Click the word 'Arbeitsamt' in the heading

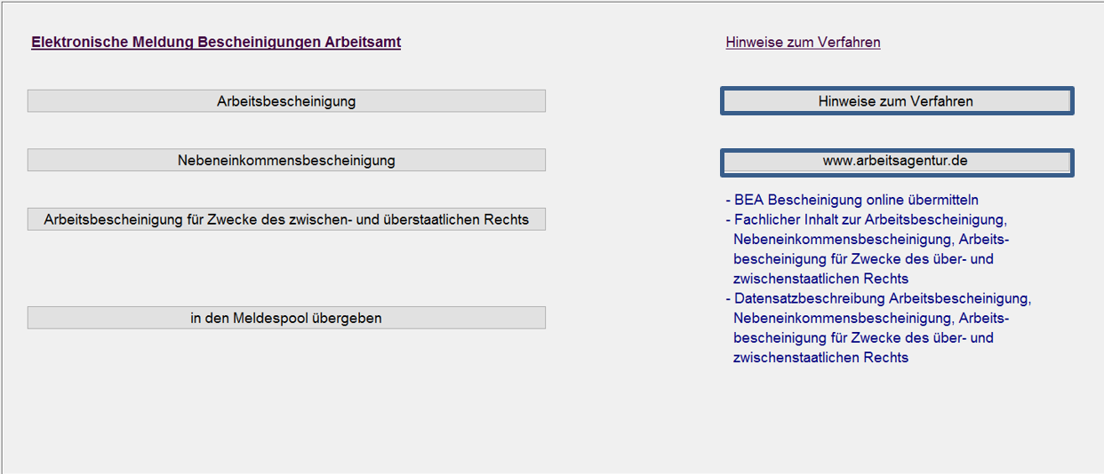pos(363,42)
